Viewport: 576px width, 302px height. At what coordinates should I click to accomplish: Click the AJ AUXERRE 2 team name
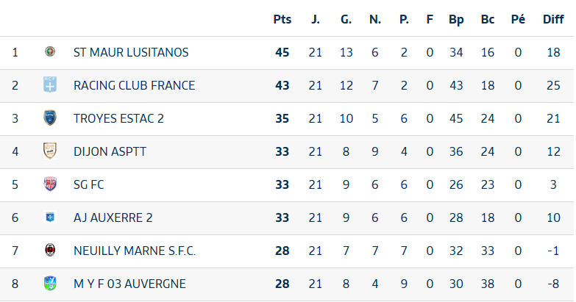click(113, 217)
